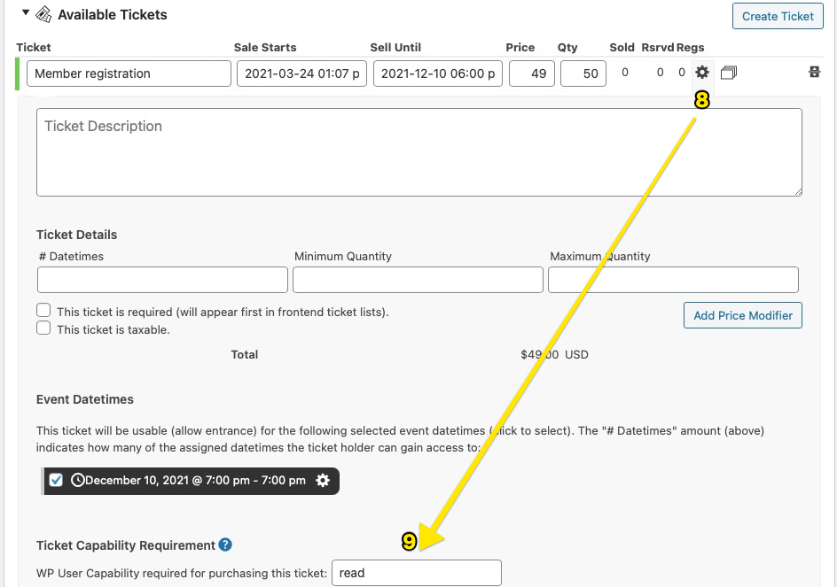Viewport: 837px width, 587px height.
Task: Collapse the Available Tickets section
Action: tap(25, 12)
